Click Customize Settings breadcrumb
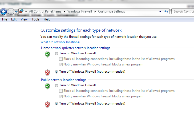This screenshot has height=120, width=194. [x=111, y=11]
